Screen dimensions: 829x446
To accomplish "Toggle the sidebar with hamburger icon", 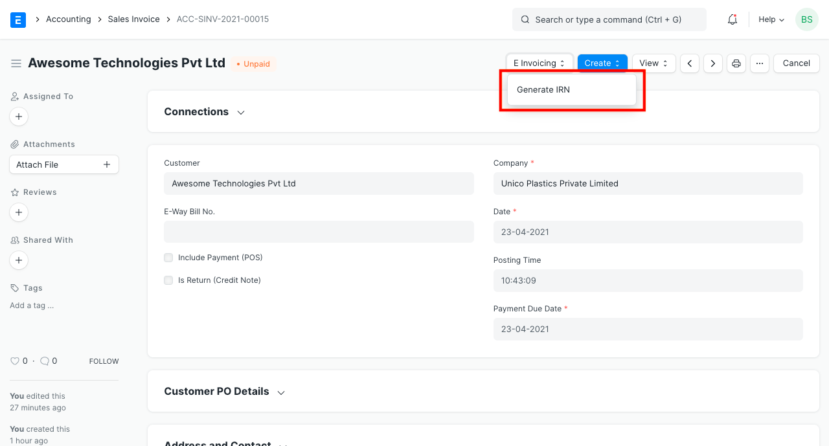I will [x=16, y=63].
